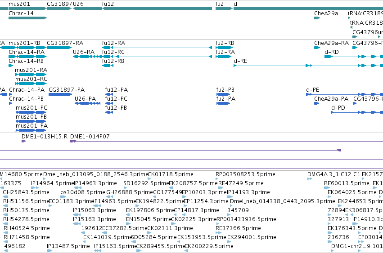Click the Chrac-14 gene label

tap(21, 13)
